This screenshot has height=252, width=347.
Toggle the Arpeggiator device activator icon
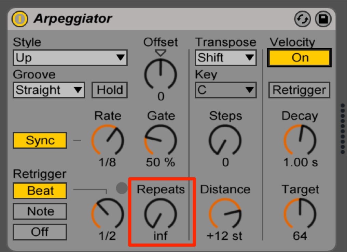(20, 19)
